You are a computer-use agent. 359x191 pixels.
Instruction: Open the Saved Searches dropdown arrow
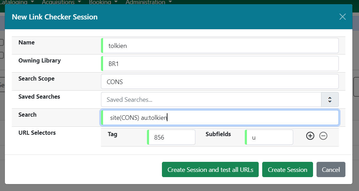(x=330, y=100)
